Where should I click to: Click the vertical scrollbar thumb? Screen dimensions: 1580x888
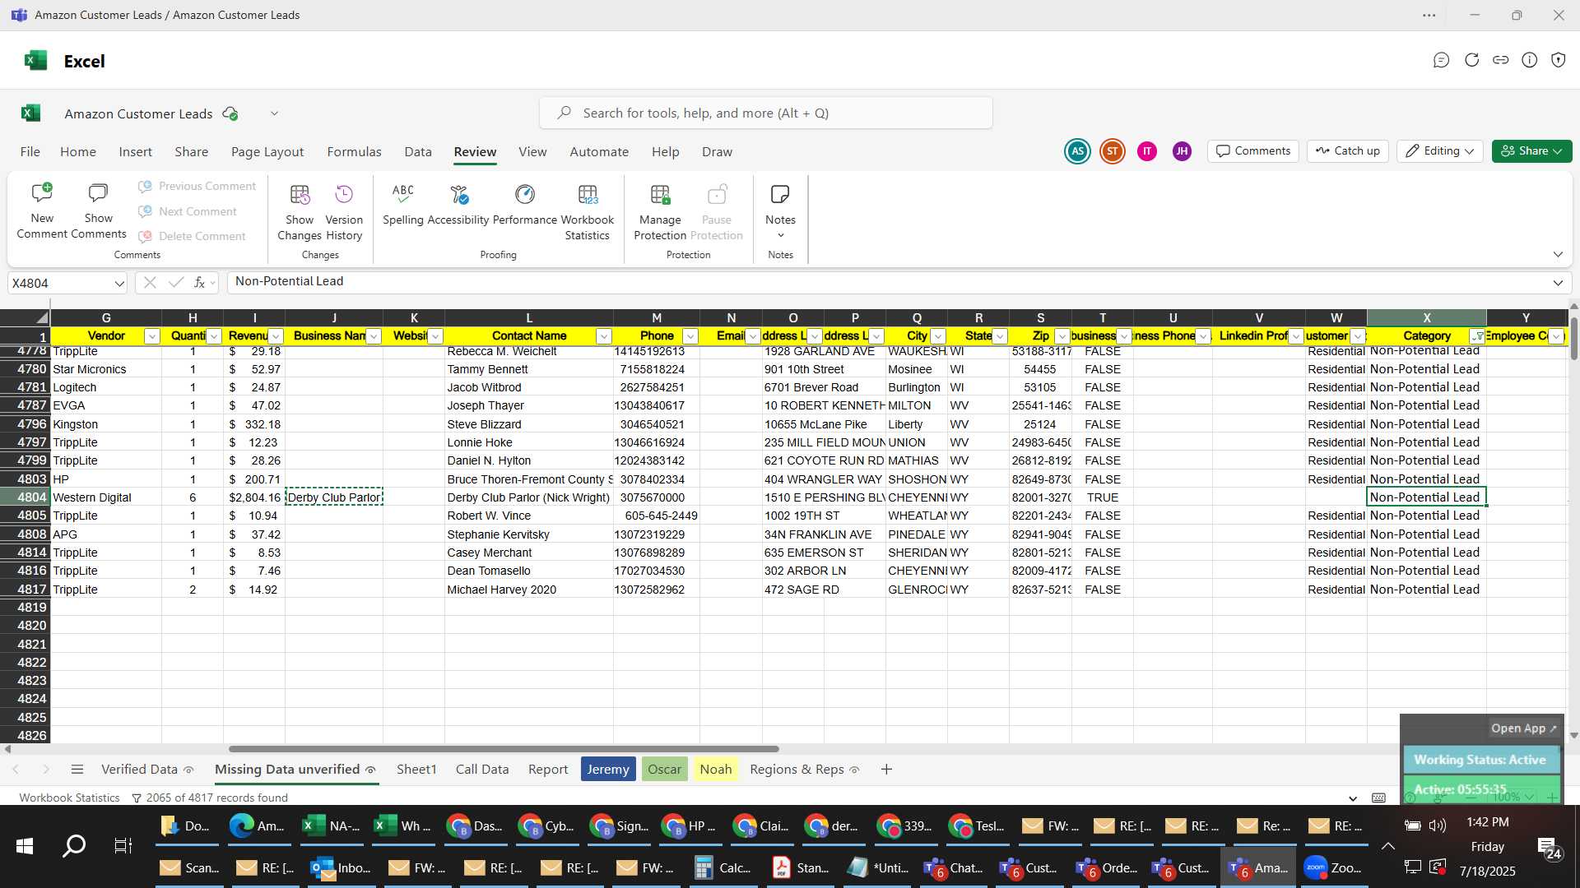tap(1573, 337)
